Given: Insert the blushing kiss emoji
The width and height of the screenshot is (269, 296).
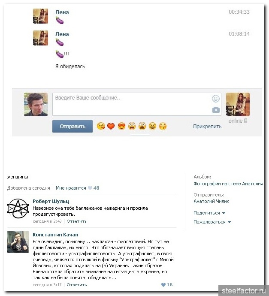Looking at the screenshot, I should tap(163, 126).
